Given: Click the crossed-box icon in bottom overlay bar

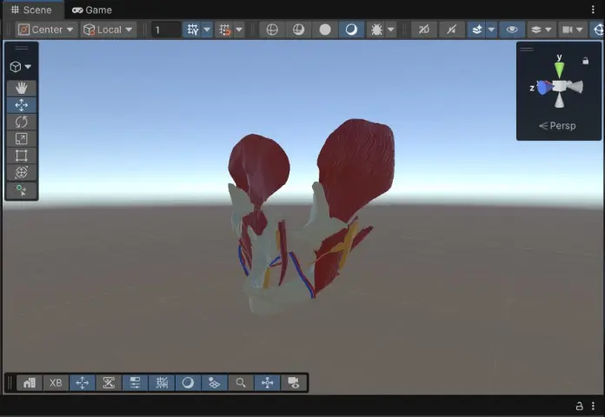Looking at the screenshot, I should point(109,382).
